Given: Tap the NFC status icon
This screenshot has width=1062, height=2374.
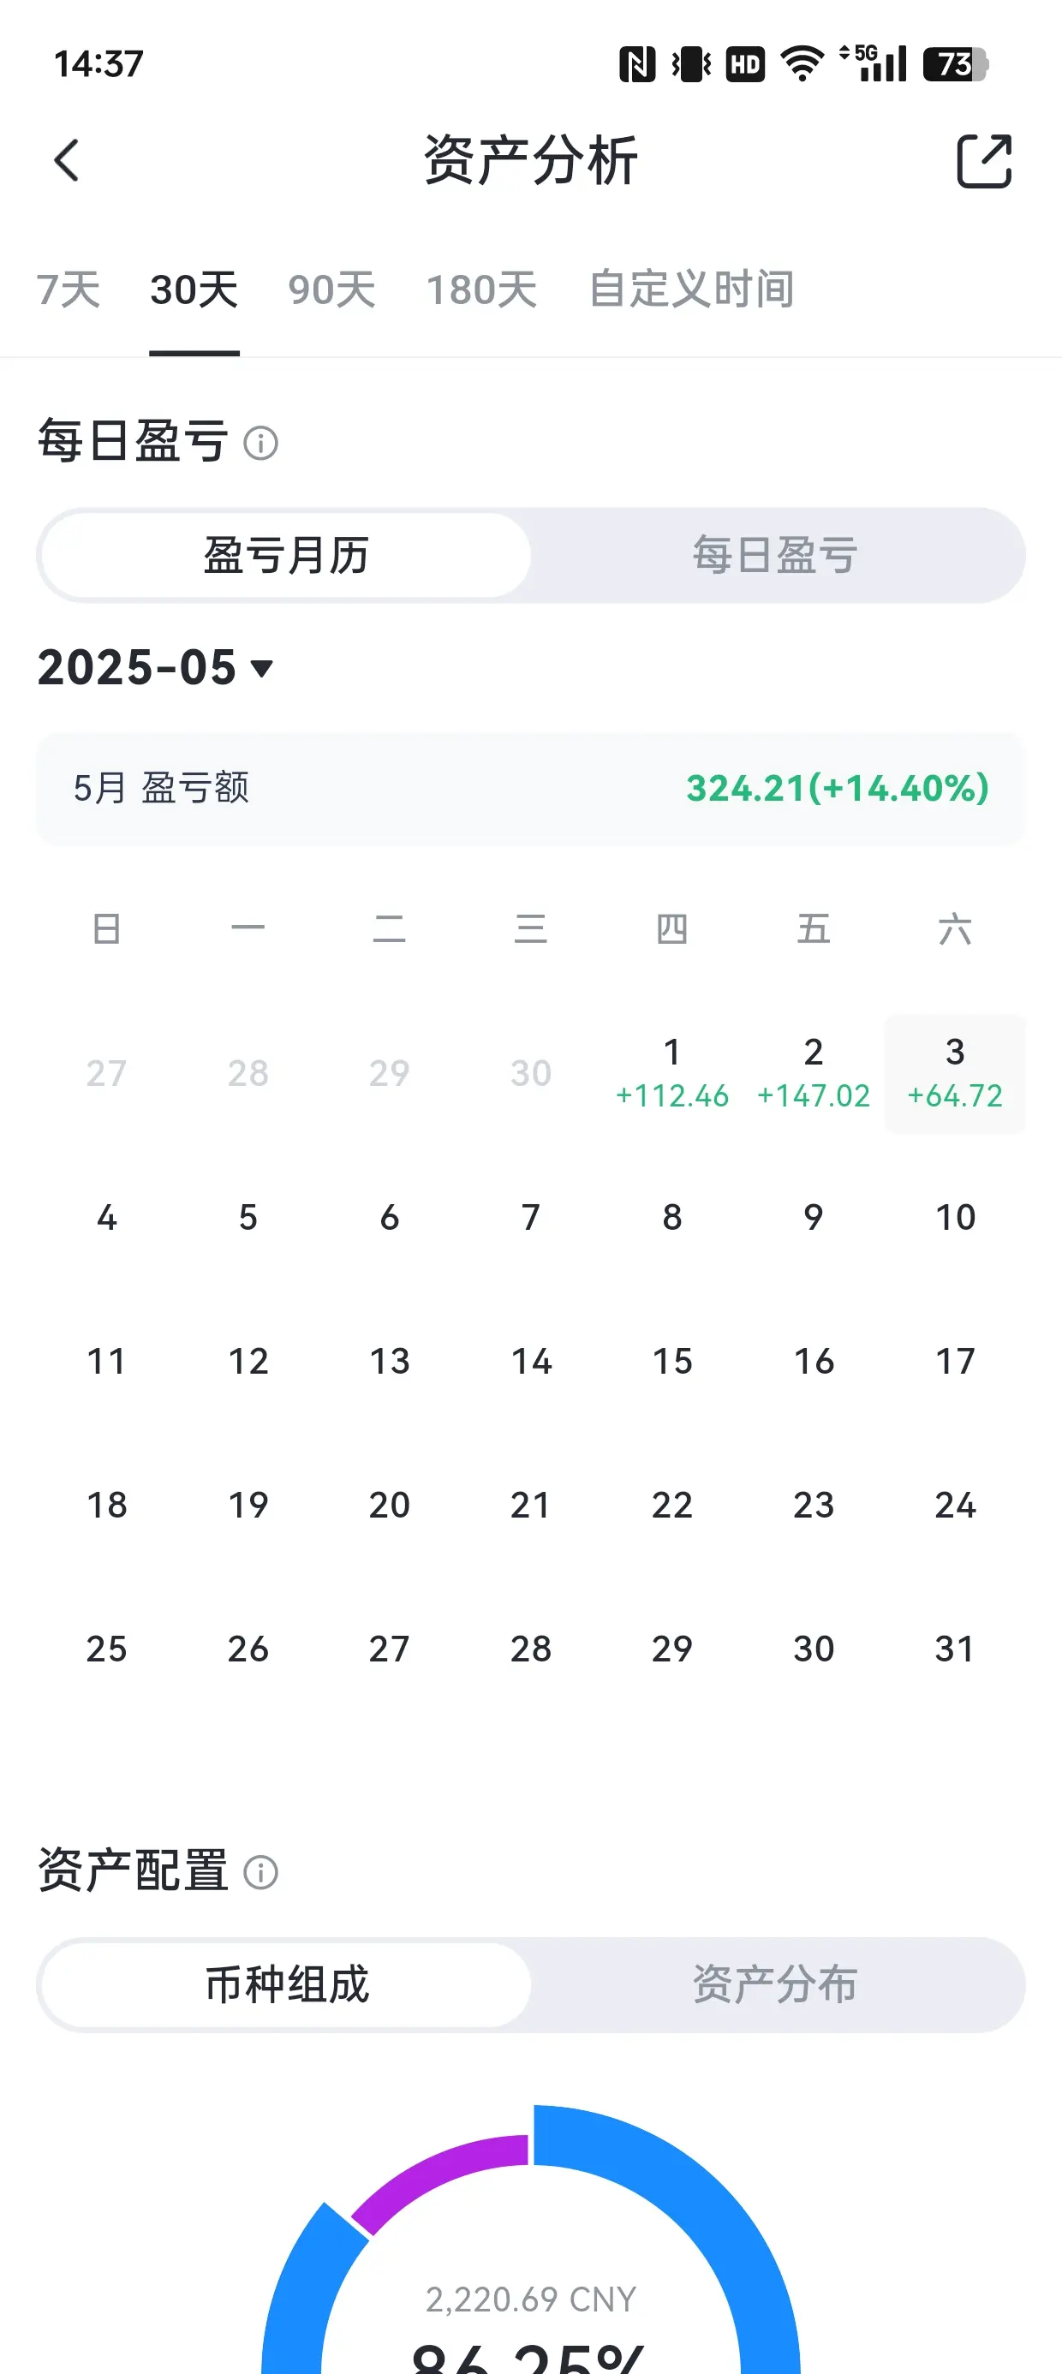Looking at the screenshot, I should [637, 64].
